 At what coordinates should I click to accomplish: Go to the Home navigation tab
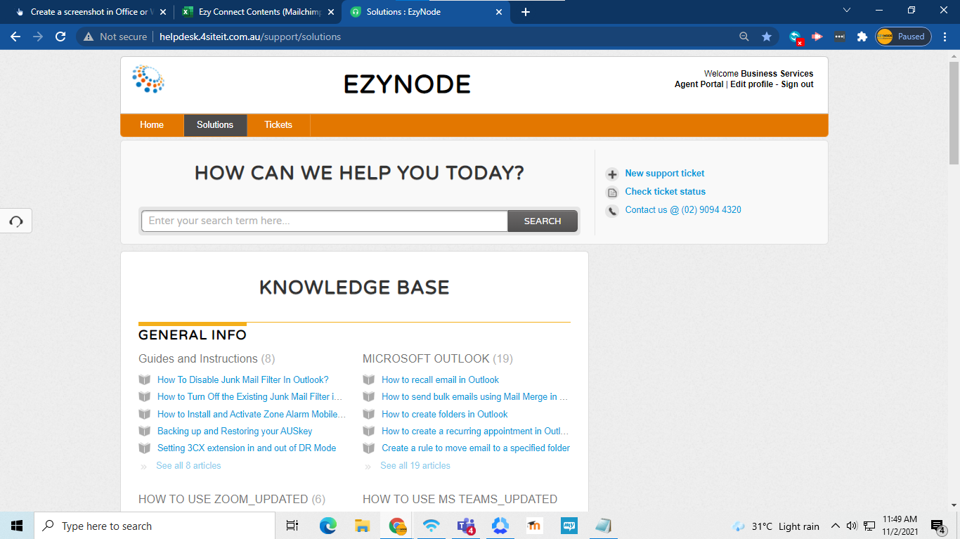pos(152,125)
